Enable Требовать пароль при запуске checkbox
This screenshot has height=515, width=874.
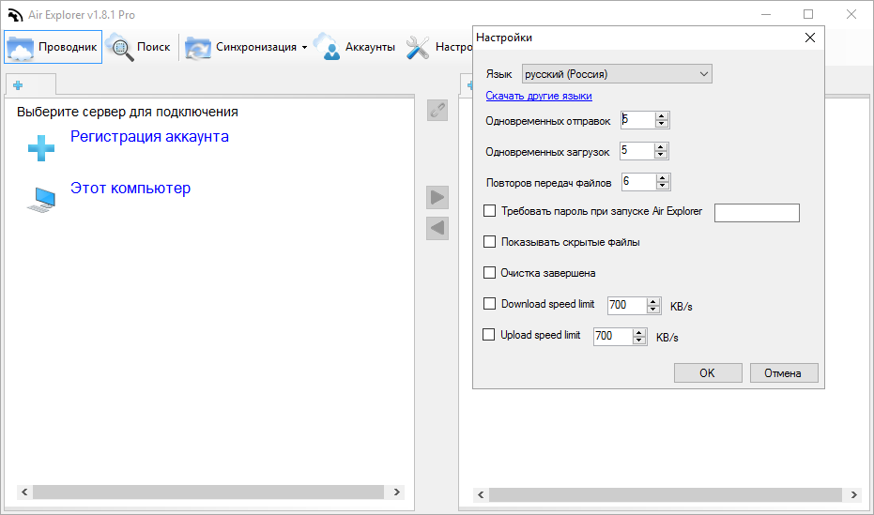(489, 211)
